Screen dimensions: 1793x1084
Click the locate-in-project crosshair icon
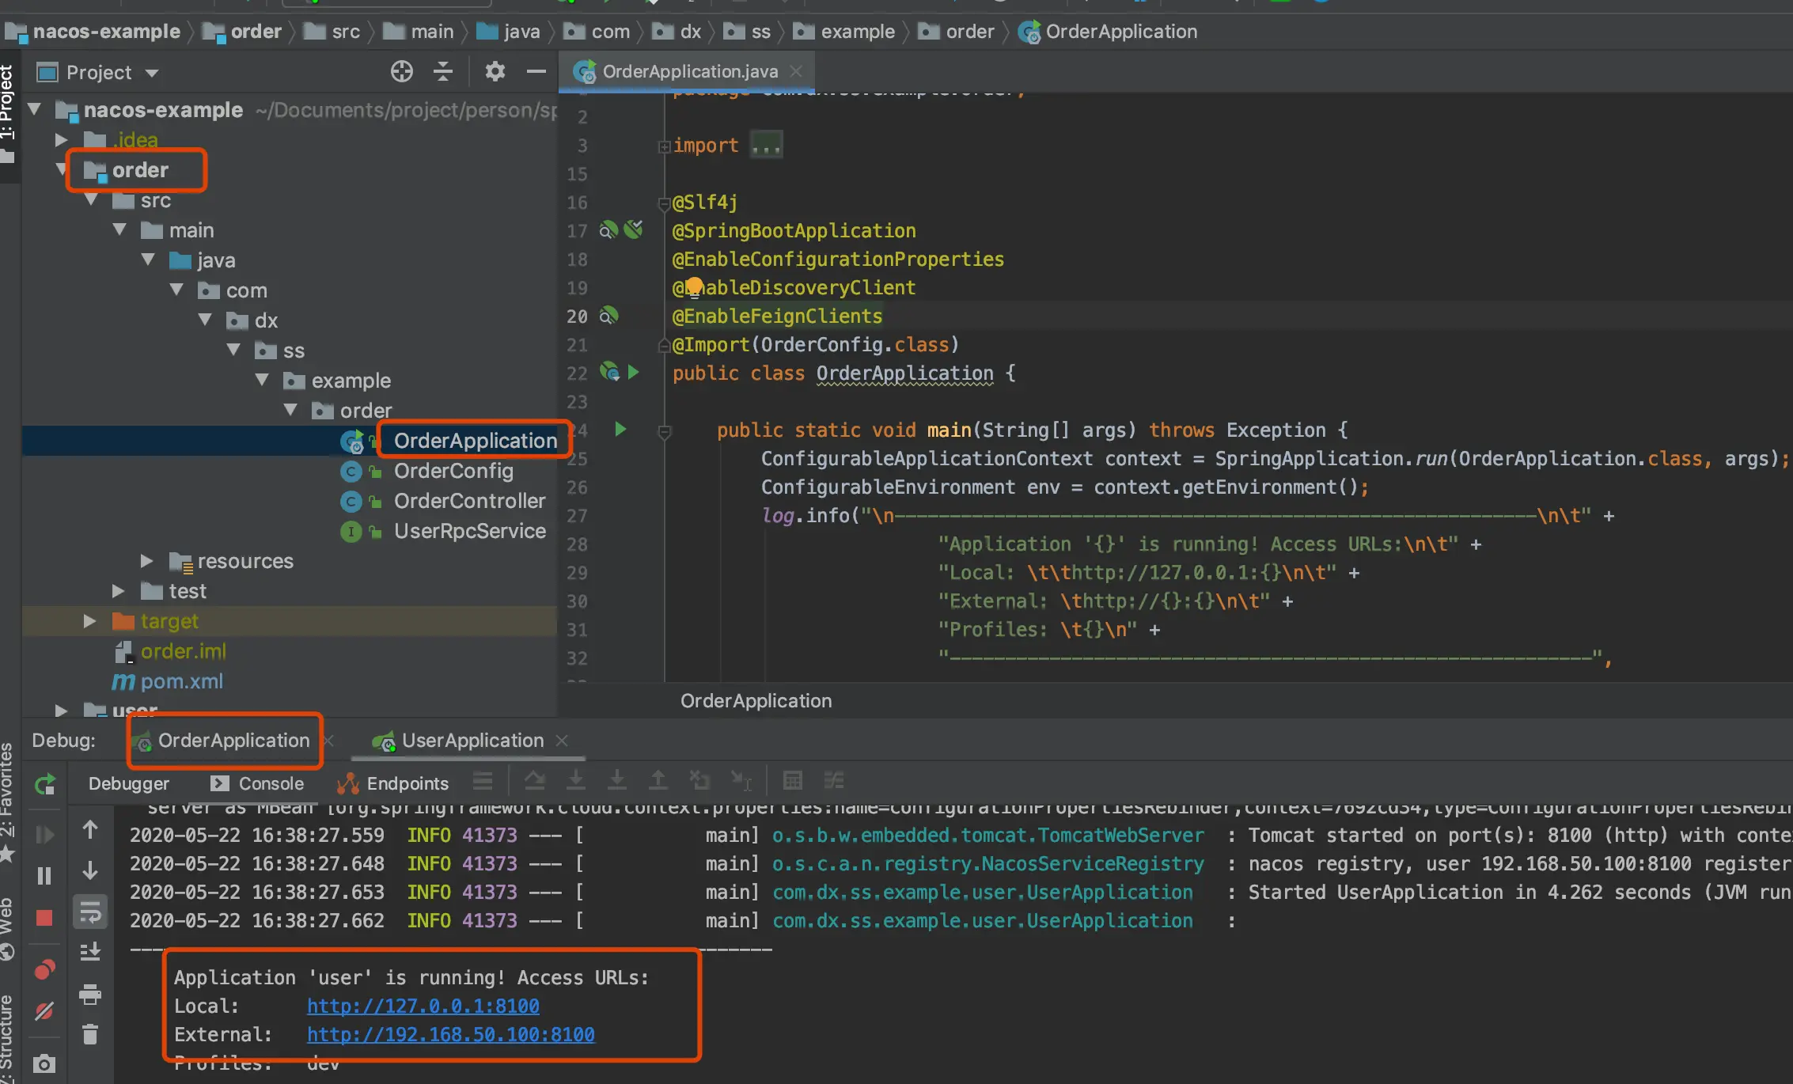pyautogui.click(x=401, y=72)
